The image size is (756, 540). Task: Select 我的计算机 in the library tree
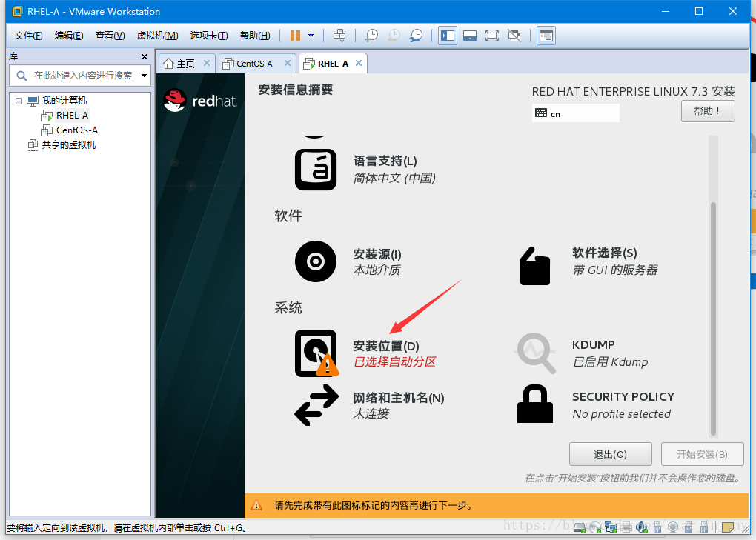[64, 101]
